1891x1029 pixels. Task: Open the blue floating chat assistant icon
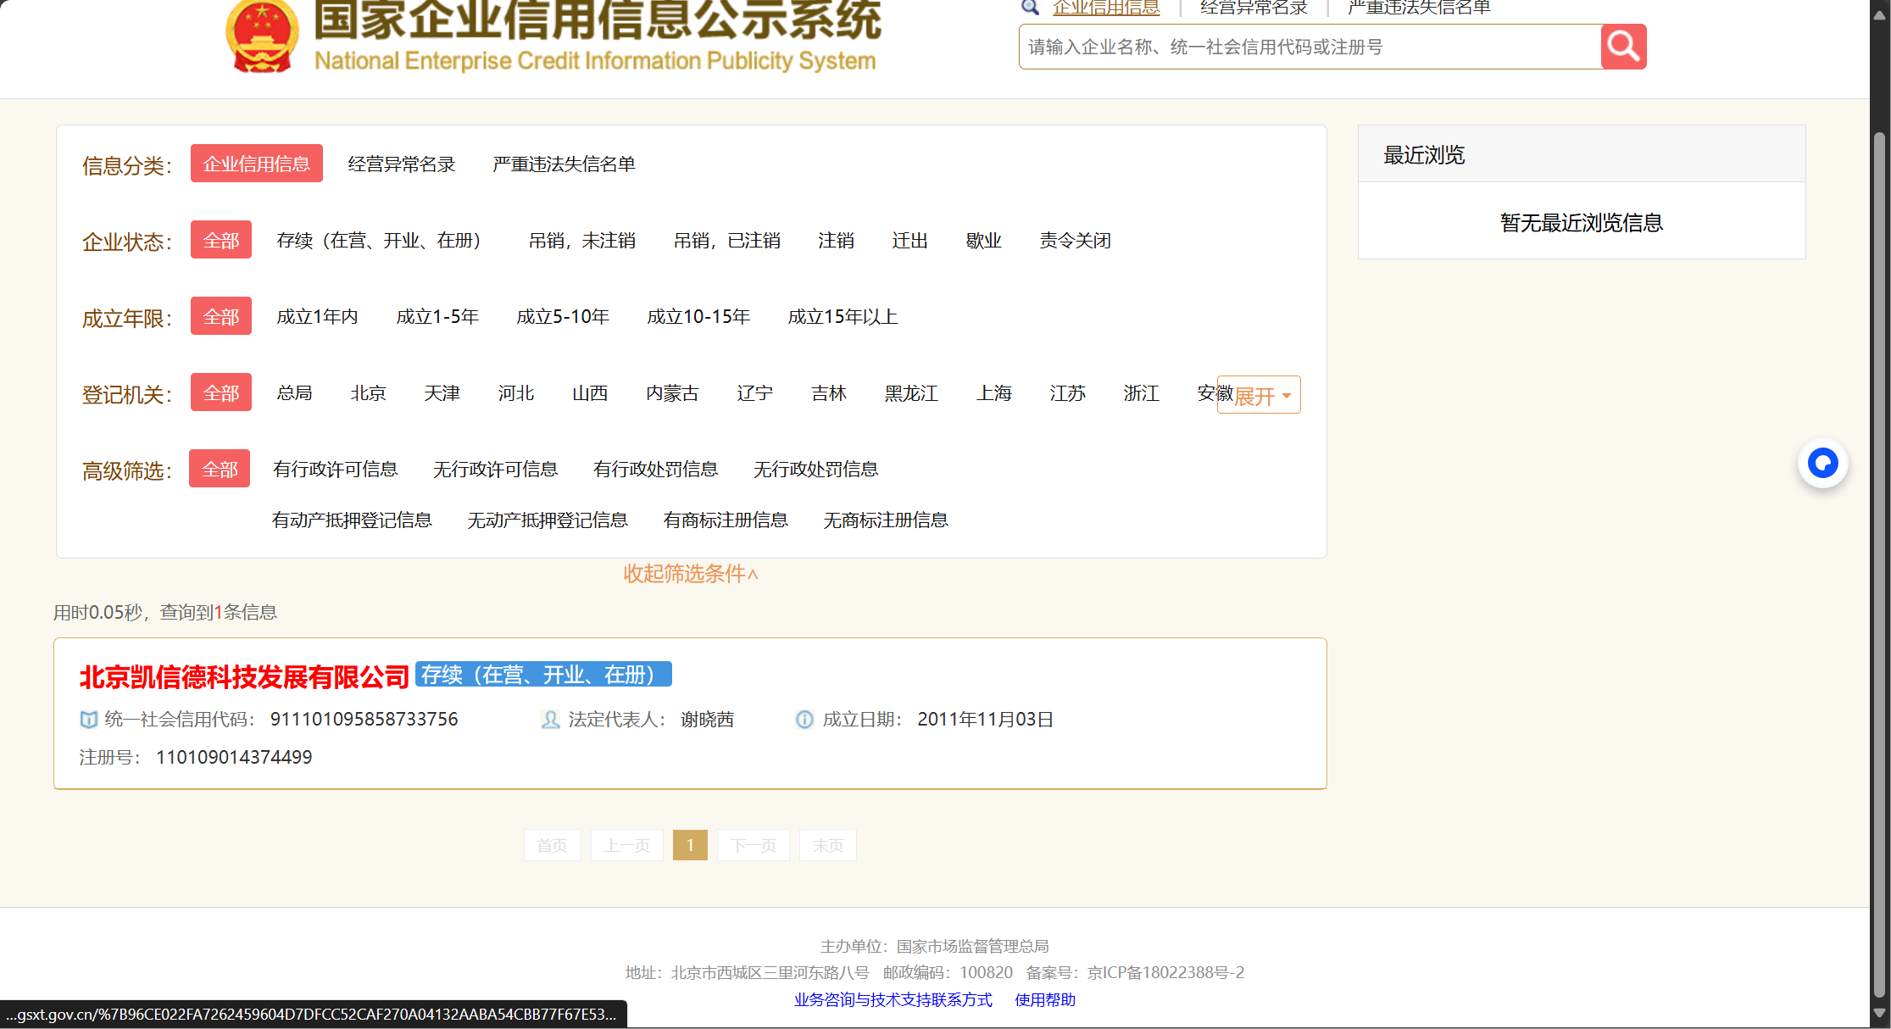pyautogui.click(x=1822, y=464)
